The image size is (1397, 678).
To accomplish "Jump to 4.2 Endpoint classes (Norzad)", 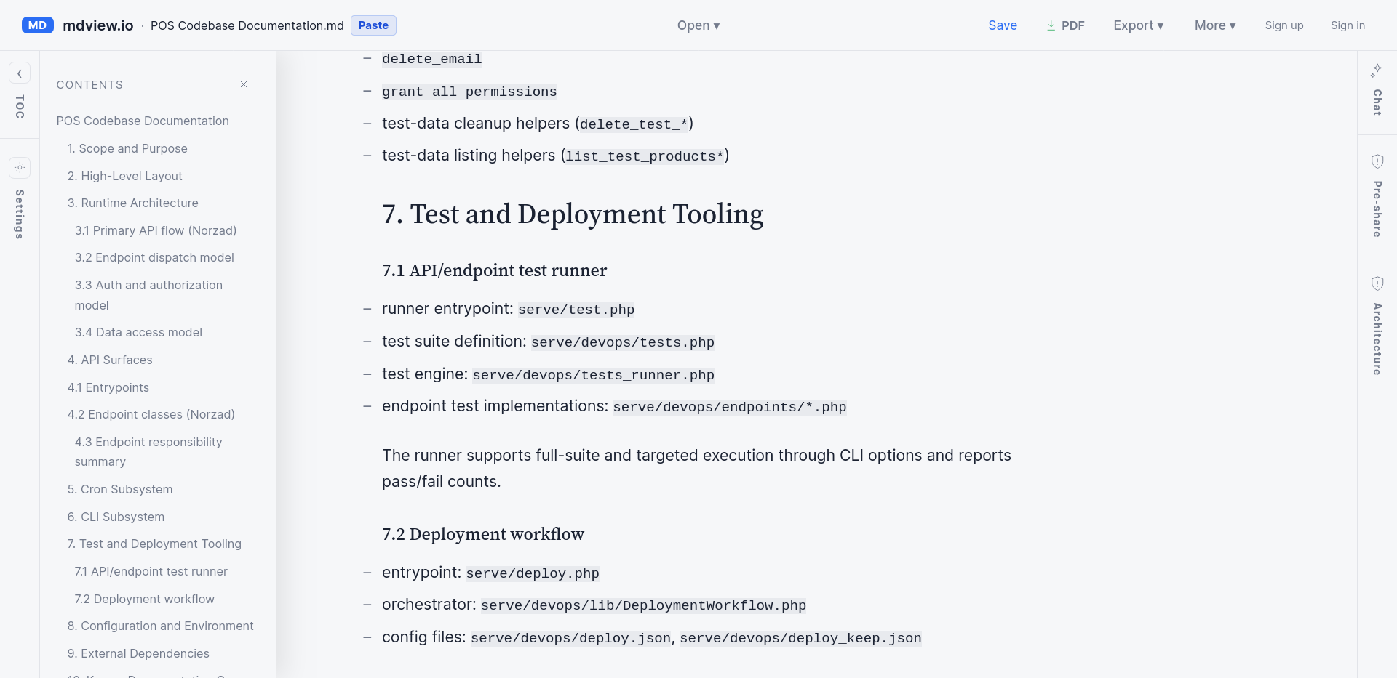I will coord(151,414).
